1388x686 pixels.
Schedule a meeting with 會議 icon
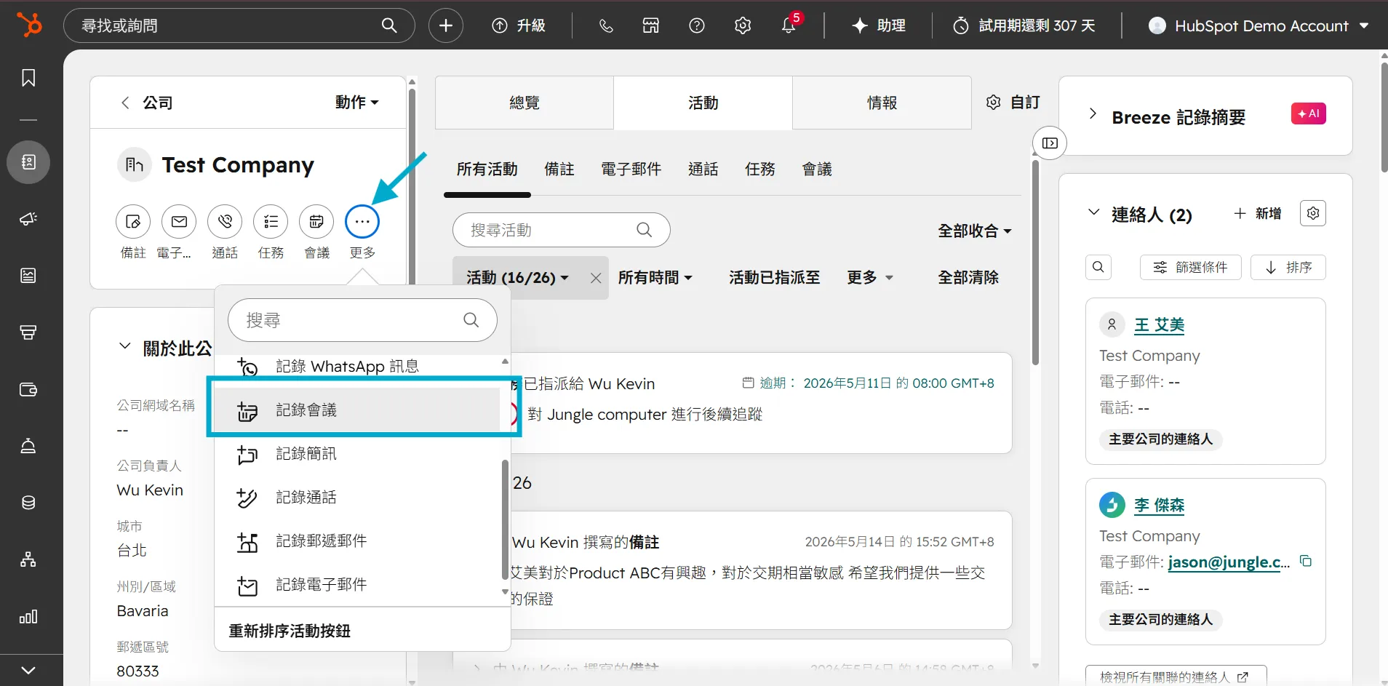point(316,221)
